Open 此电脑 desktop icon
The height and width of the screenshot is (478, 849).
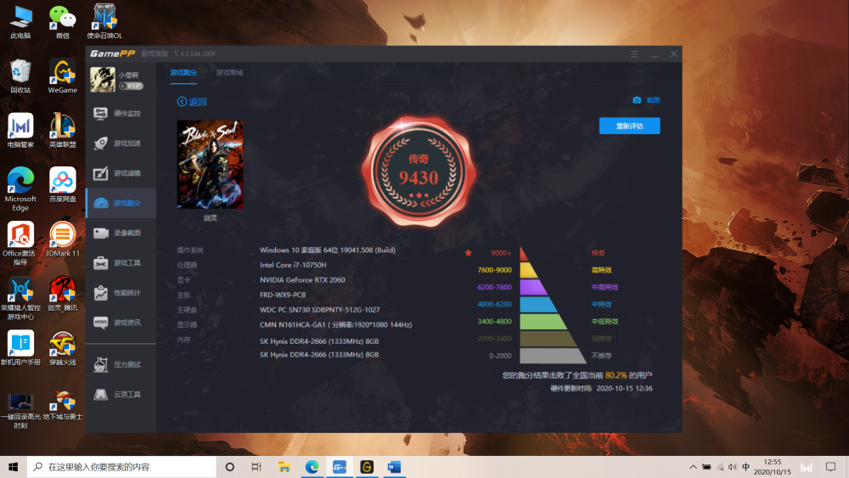point(20,22)
